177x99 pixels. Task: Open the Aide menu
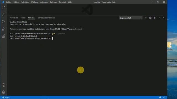70,2
